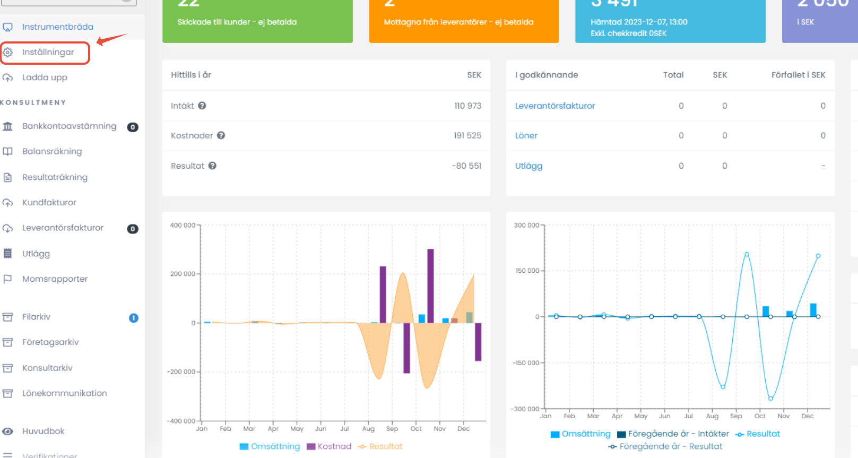Show help tooltip for Intäkt
This screenshot has height=458, width=858.
coord(202,106)
